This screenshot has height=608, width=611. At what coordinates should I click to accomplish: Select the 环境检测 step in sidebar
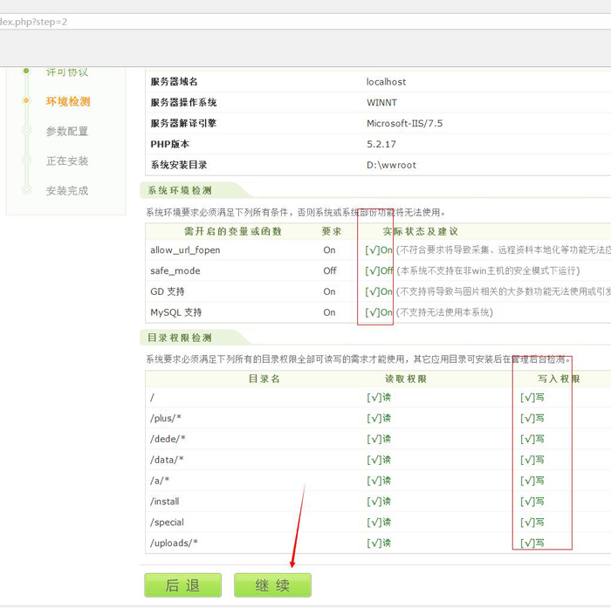coord(67,102)
